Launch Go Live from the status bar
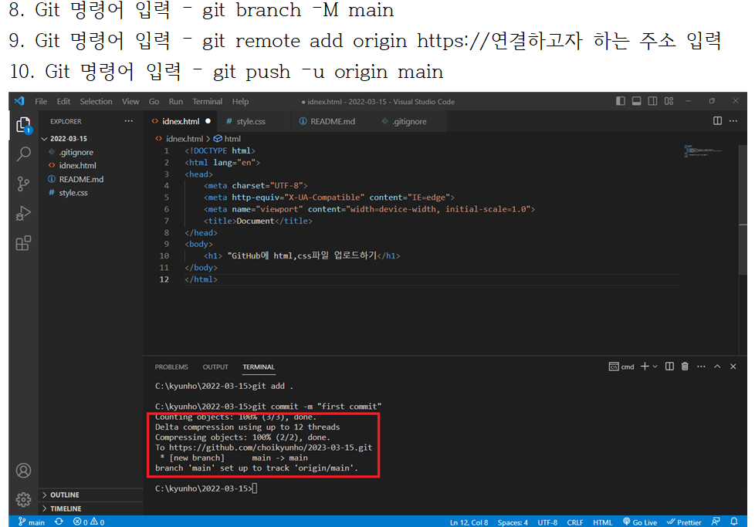Viewport: 755px width, 527px height. [640, 522]
